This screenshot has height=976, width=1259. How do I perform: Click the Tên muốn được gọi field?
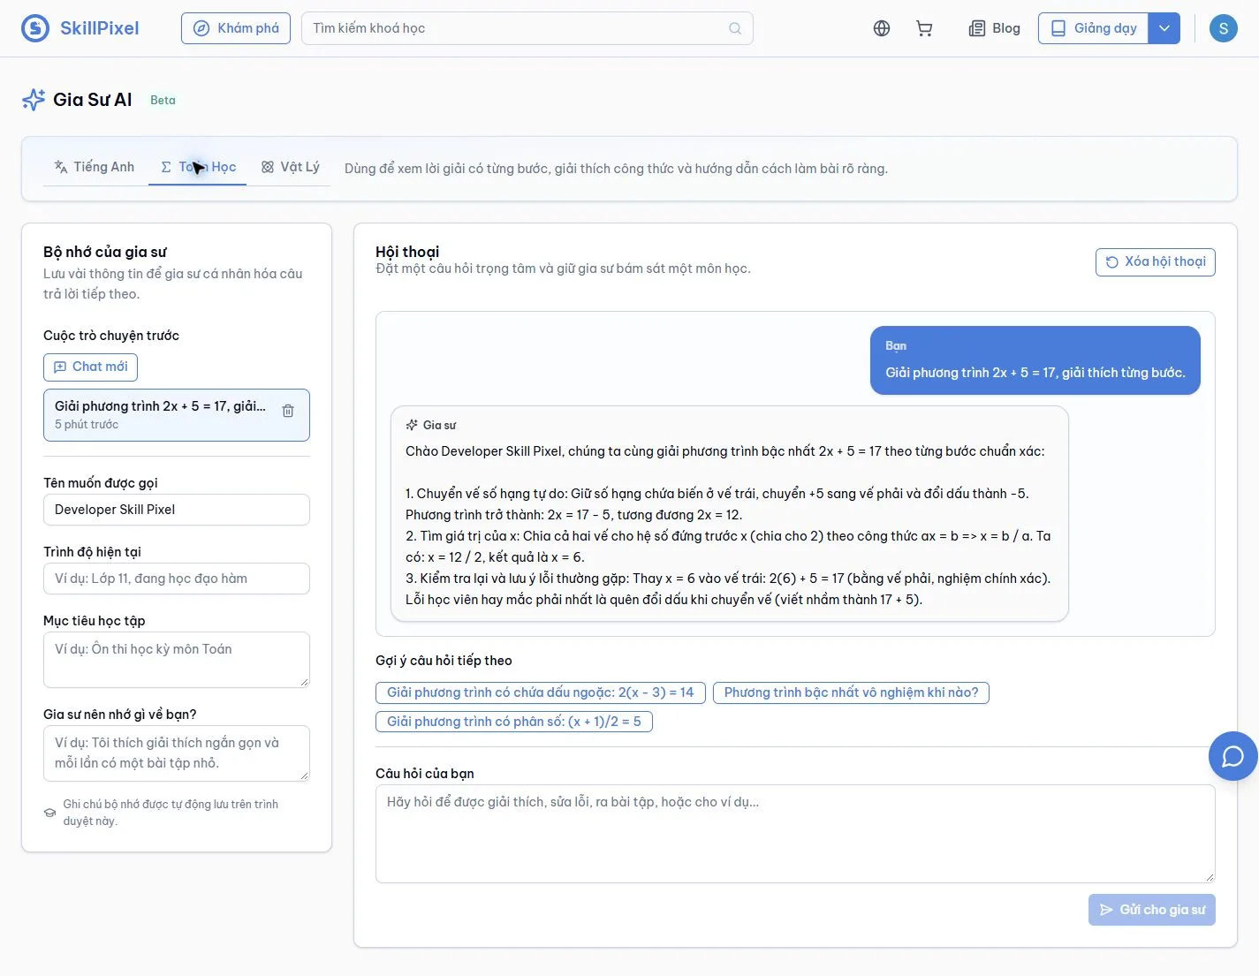click(177, 510)
